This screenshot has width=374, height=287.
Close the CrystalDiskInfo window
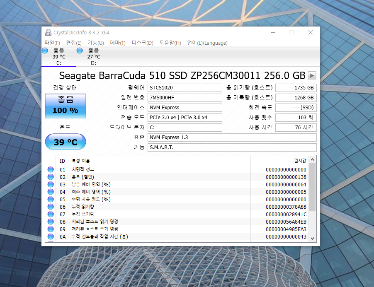(x=310, y=32)
